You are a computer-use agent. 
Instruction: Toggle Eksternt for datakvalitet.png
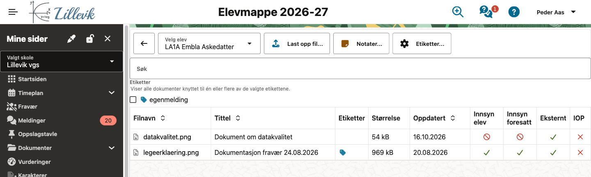[553, 137]
